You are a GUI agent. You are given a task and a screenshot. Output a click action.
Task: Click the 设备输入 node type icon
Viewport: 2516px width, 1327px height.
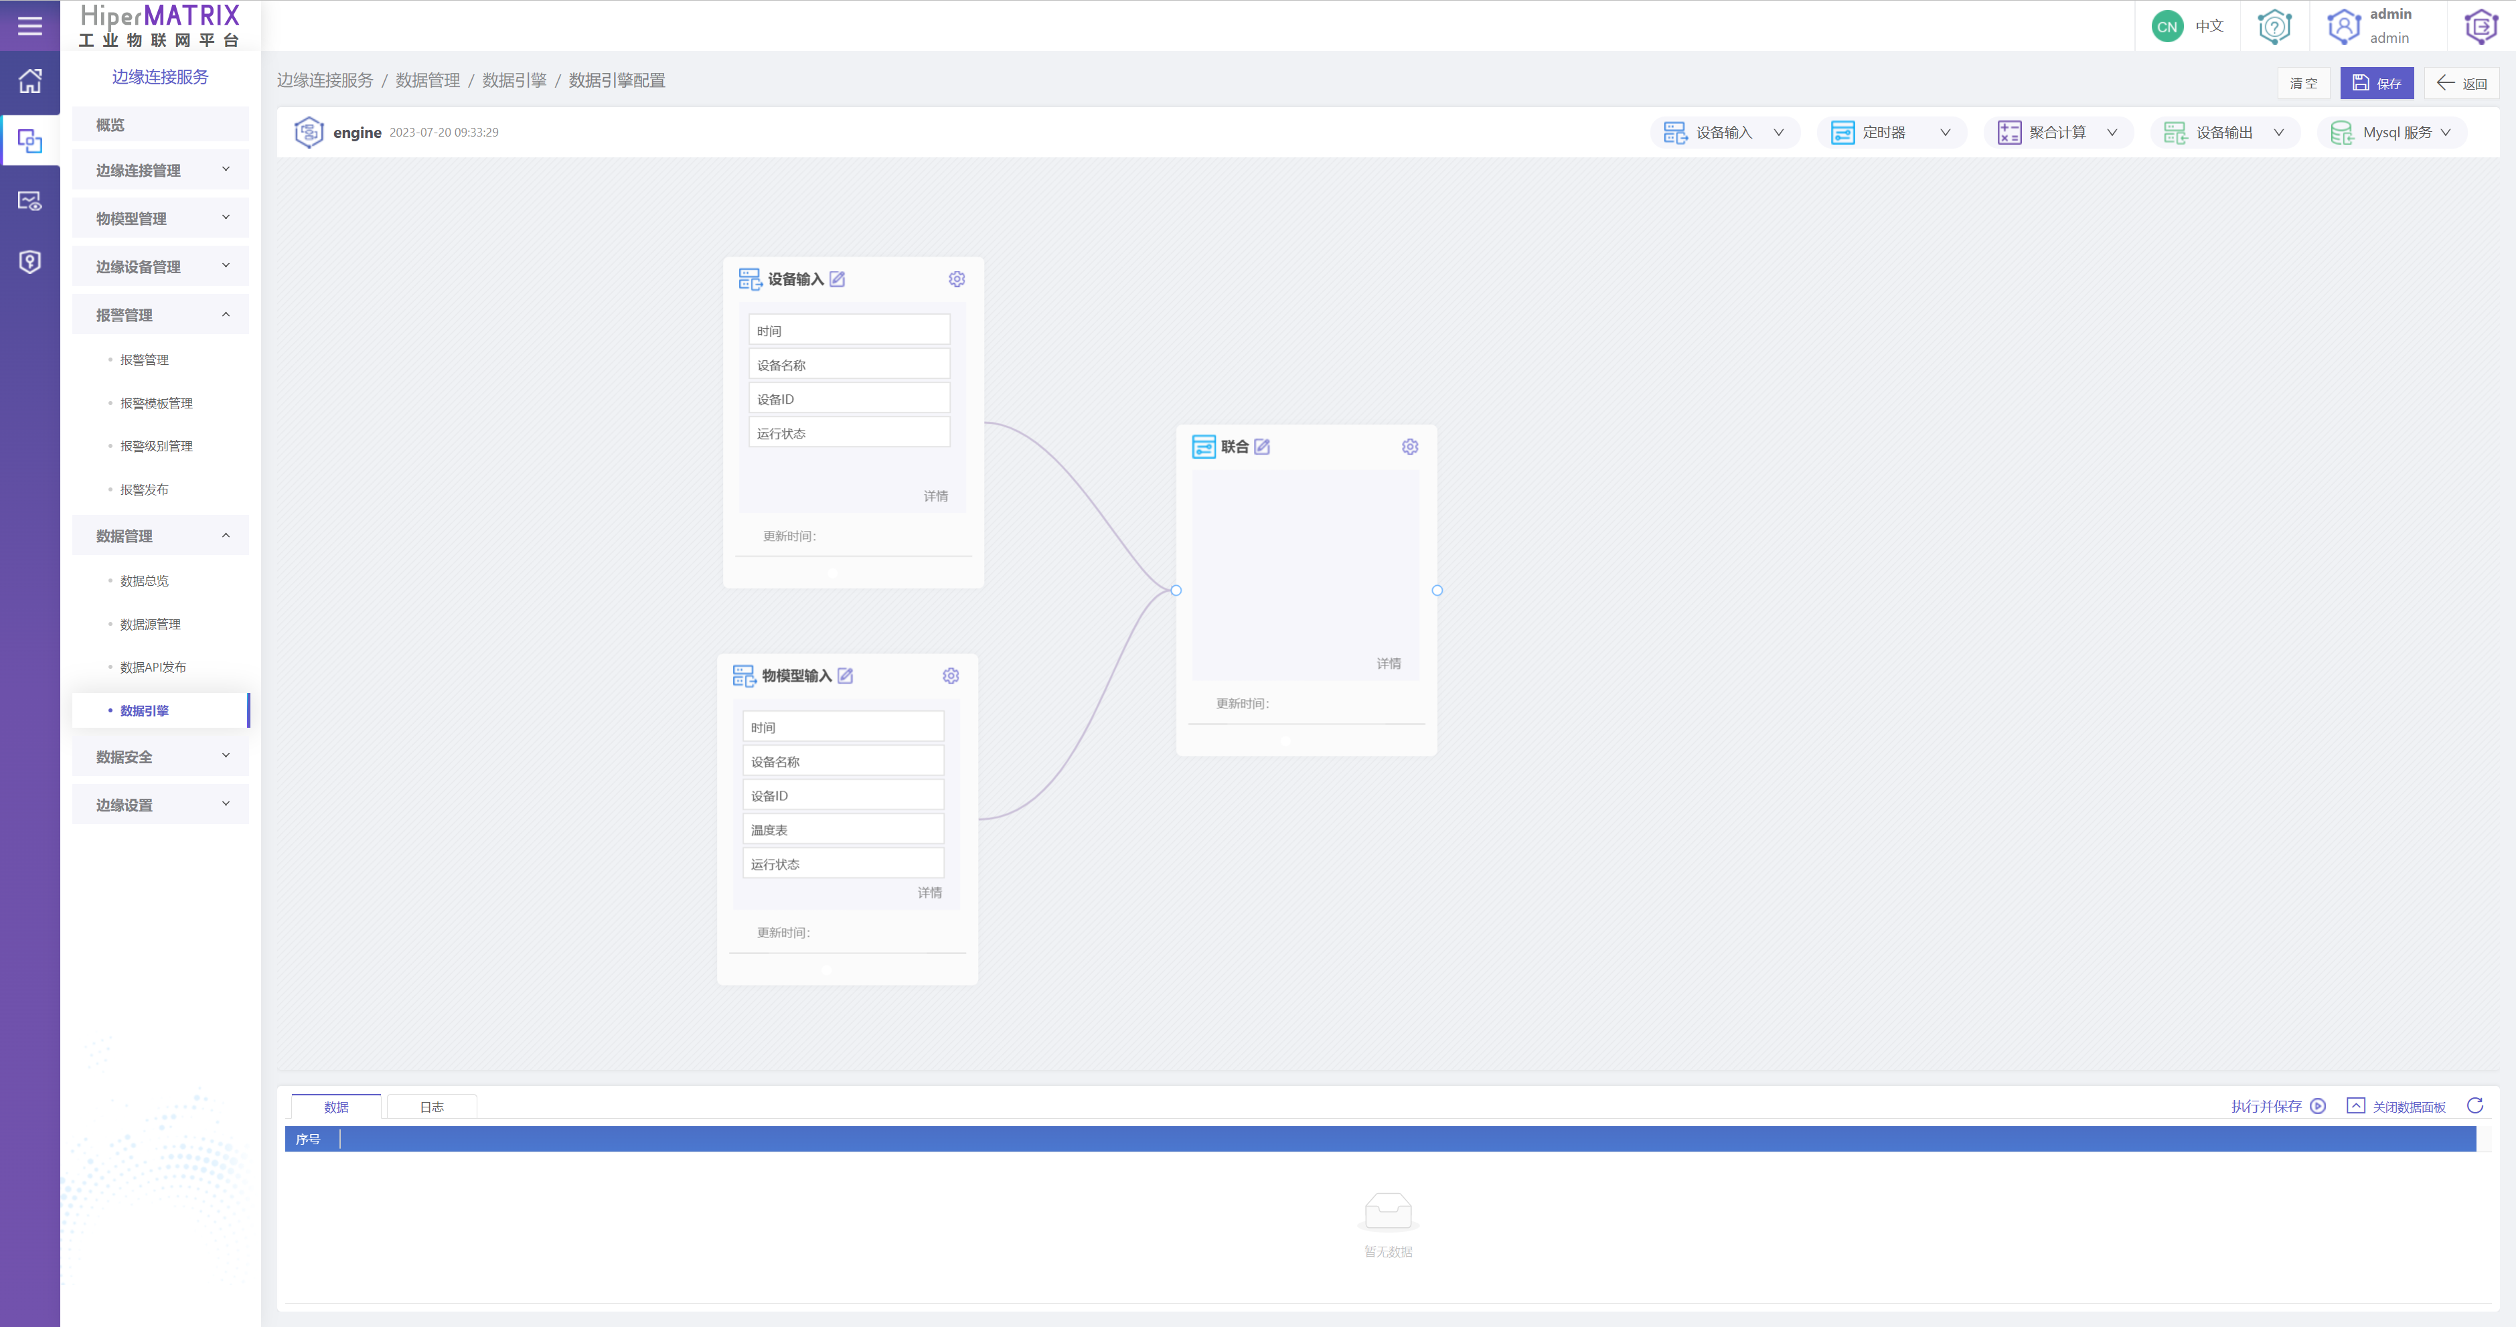coord(749,279)
